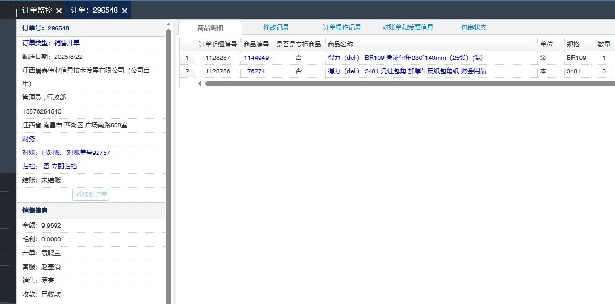Open product number 76274 link
This screenshot has height=304, width=615.
[x=256, y=71]
